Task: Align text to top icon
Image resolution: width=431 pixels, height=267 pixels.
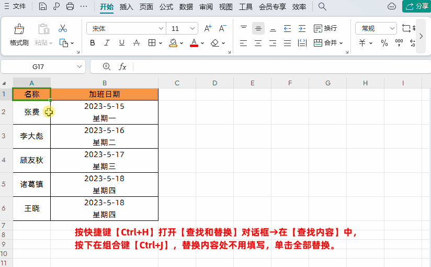Action: coord(244,28)
